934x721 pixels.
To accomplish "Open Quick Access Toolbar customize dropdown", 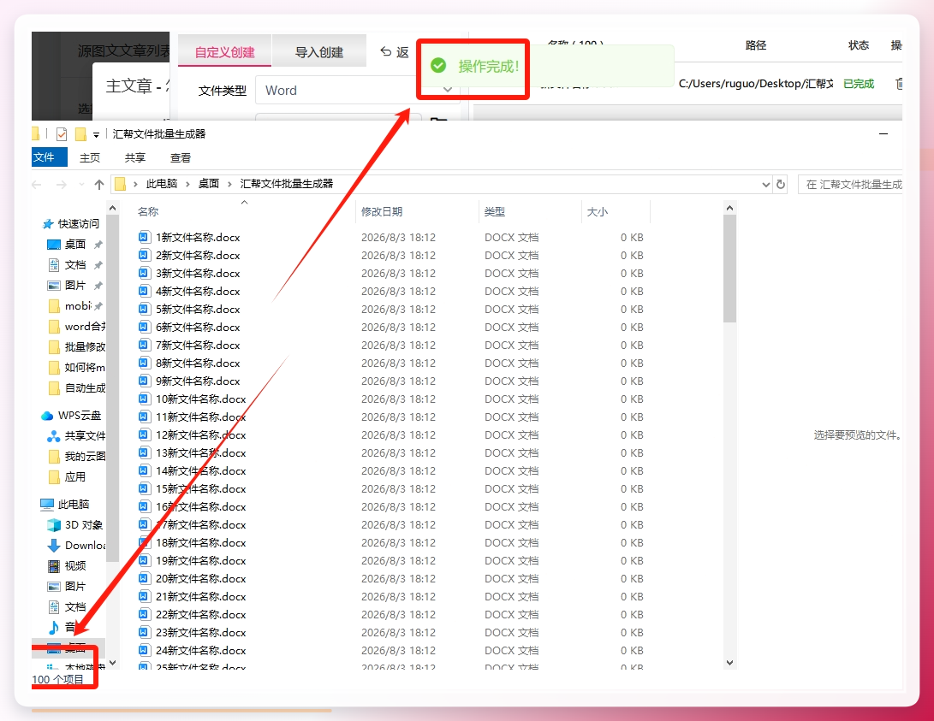I will click(96, 135).
